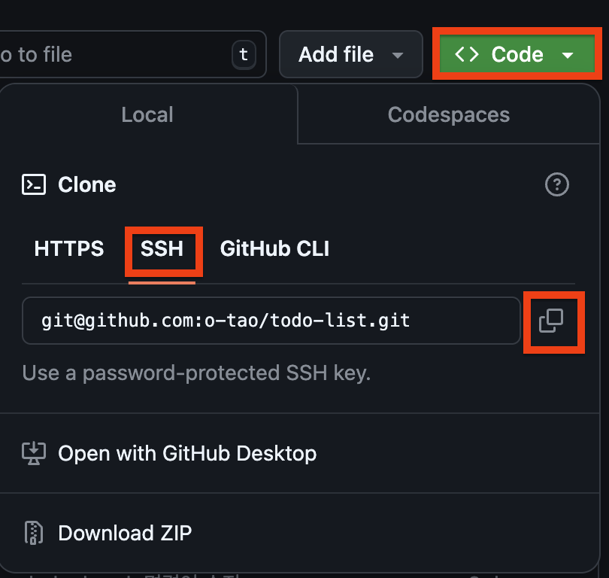Click the git@github.com clone URL field

click(271, 321)
